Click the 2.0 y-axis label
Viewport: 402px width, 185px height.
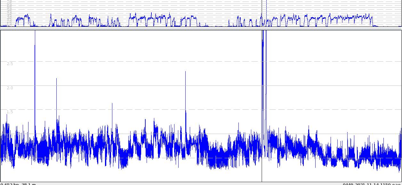pyautogui.click(x=10, y=88)
